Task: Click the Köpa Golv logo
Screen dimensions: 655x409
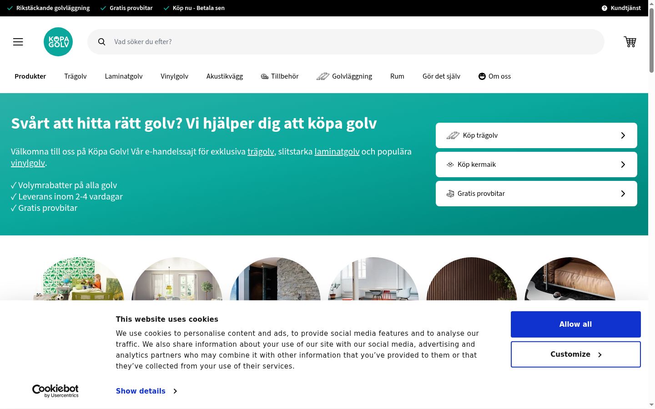Action: 58,42
